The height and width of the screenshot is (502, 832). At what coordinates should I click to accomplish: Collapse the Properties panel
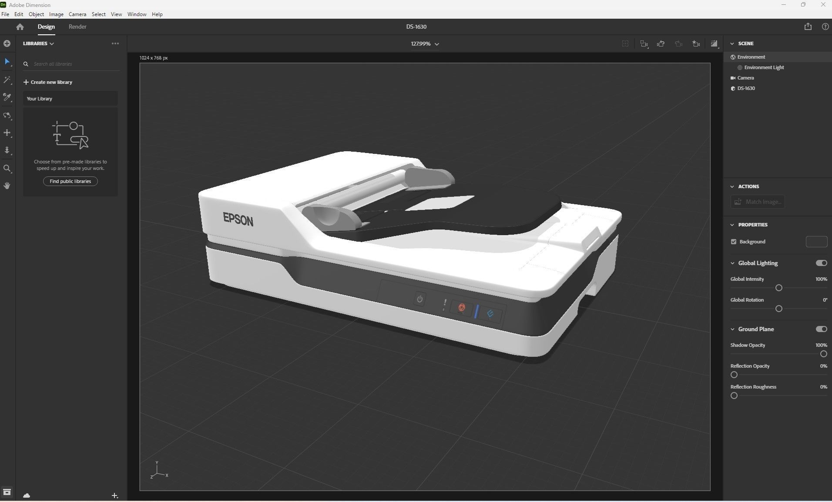(732, 225)
